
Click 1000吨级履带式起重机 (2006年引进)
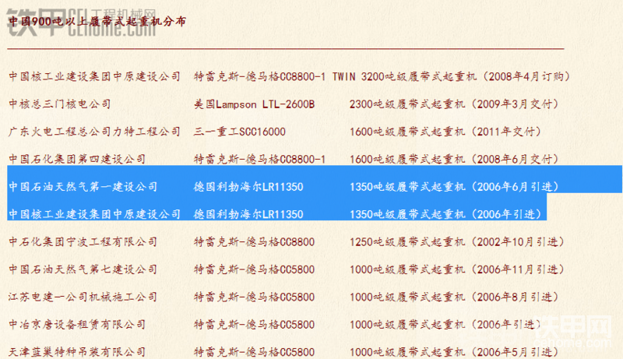[445, 325]
